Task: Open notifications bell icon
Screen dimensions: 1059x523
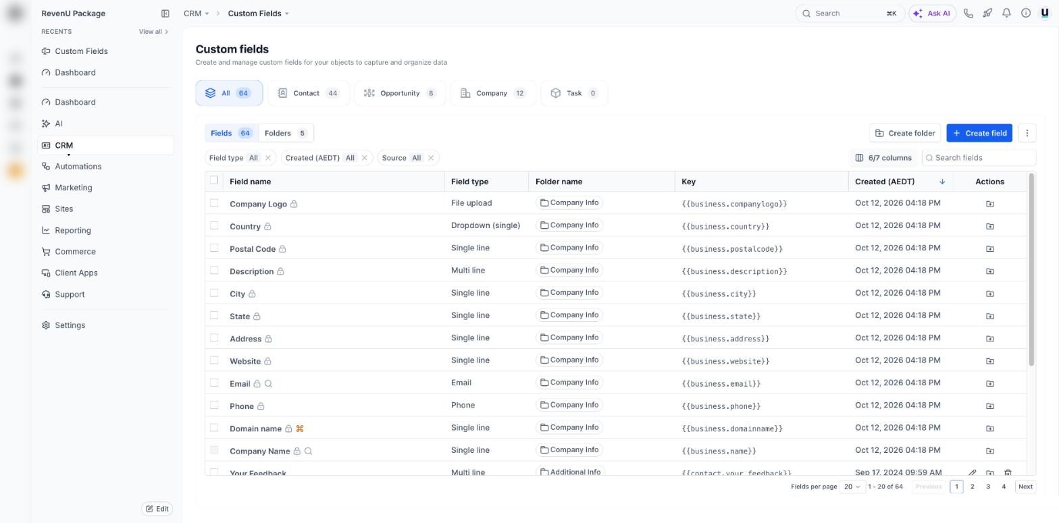Action: [1006, 13]
